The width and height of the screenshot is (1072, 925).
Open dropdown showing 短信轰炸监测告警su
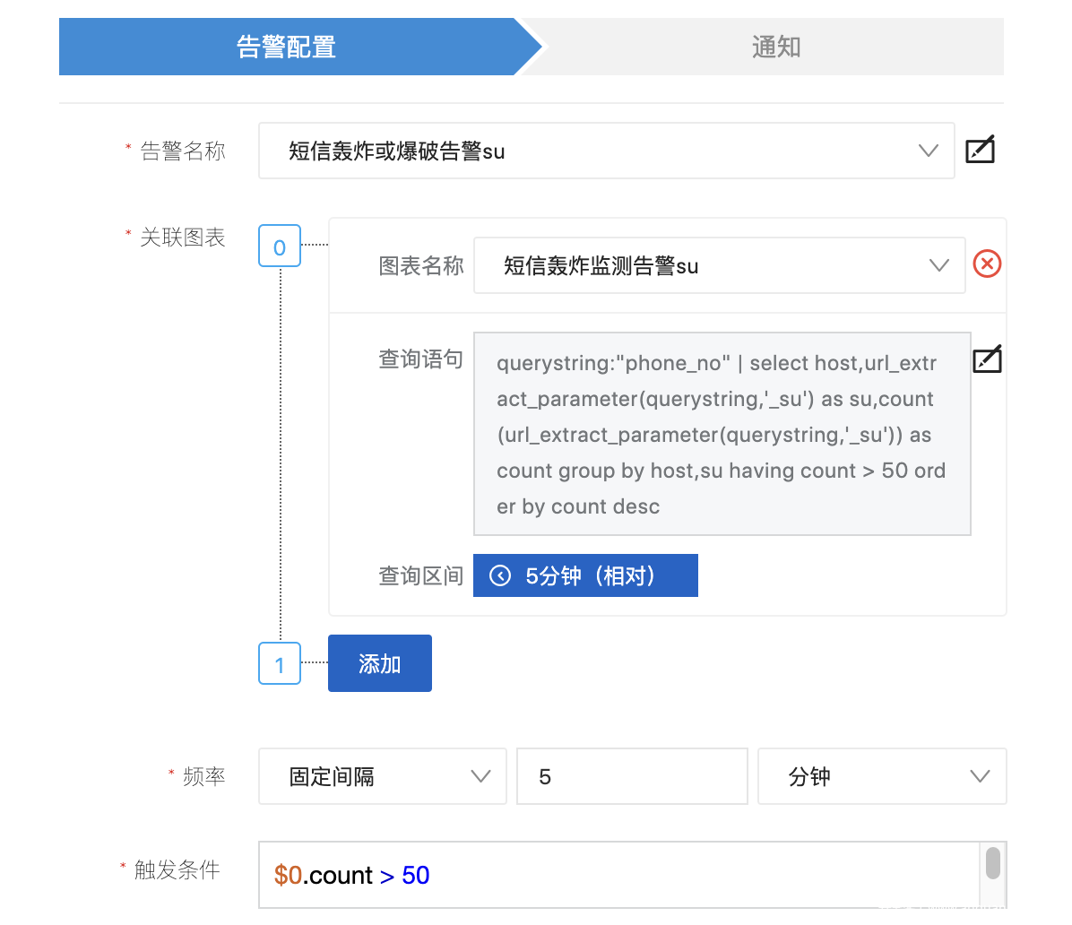coord(708,265)
